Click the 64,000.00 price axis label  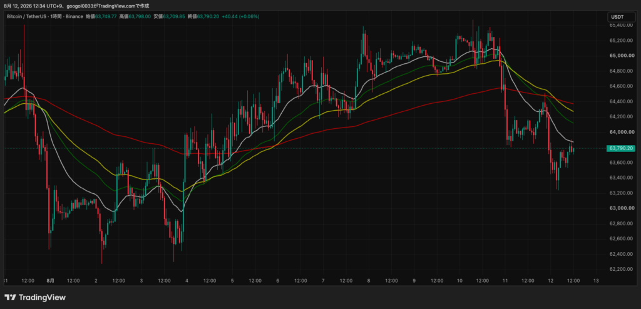tap(622, 132)
